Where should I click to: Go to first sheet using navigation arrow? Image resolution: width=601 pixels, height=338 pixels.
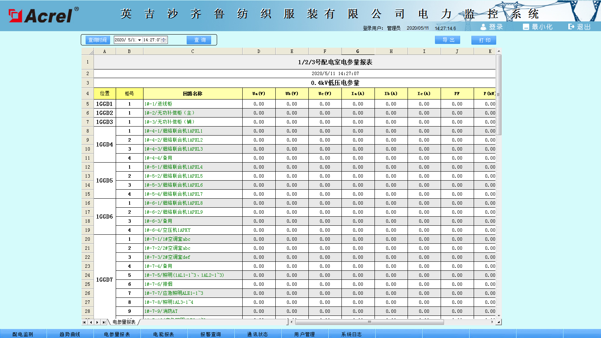[85, 322]
